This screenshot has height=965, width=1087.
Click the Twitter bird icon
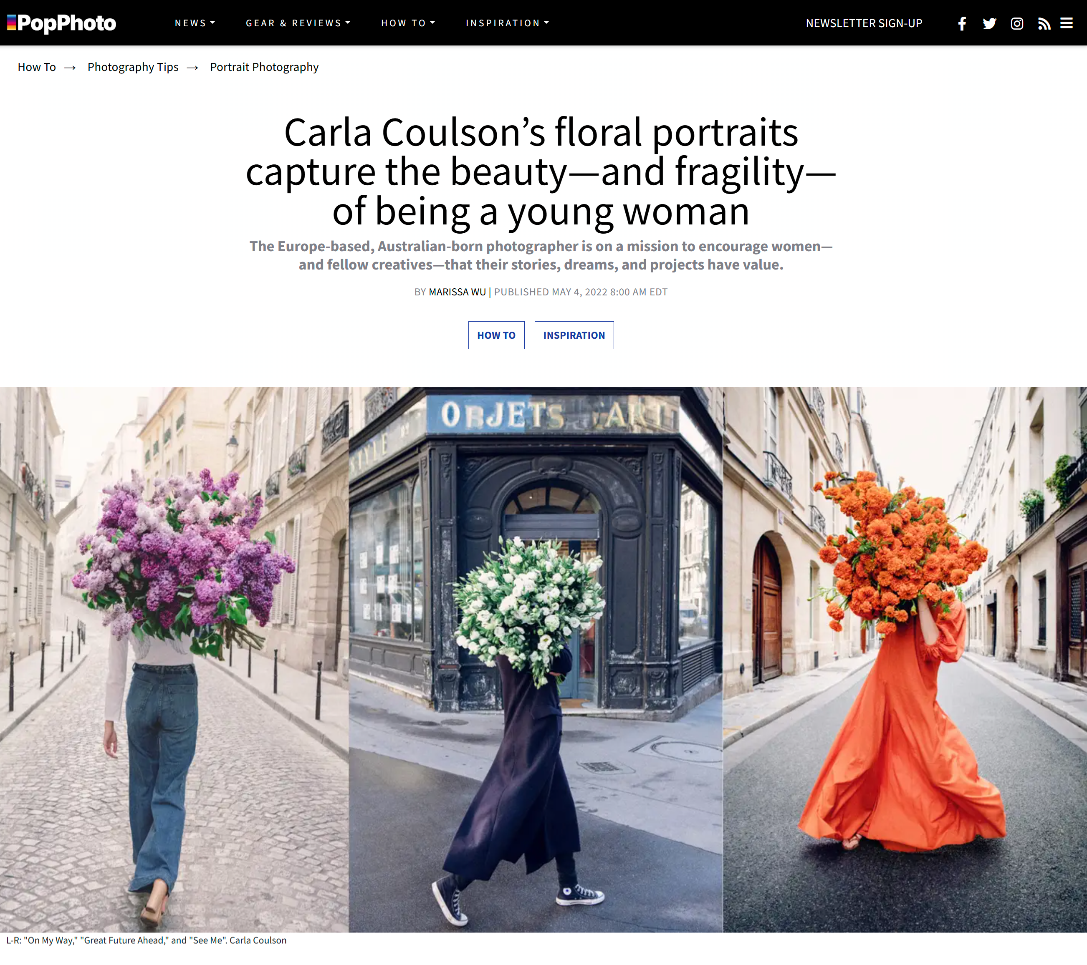tap(989, 23)
